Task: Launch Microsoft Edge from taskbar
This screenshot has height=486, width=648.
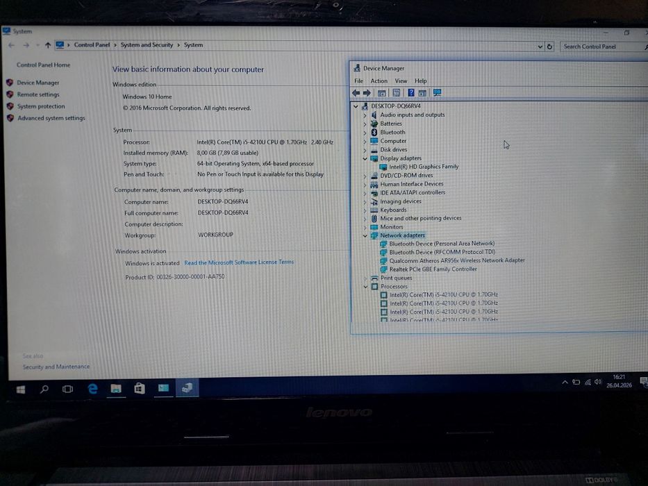Action: pos(92,389)
